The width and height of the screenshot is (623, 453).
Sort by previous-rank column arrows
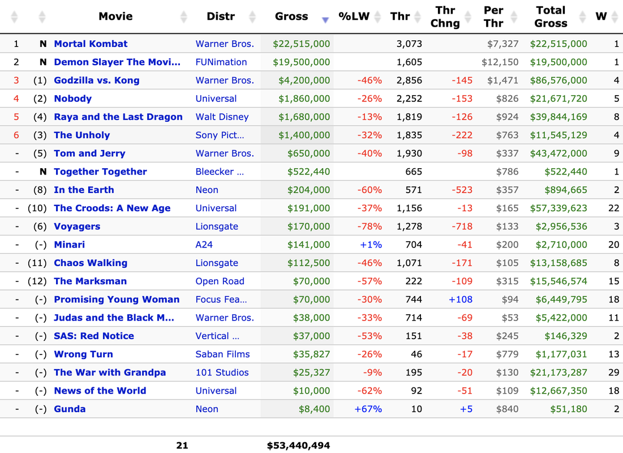coord(42,16)
